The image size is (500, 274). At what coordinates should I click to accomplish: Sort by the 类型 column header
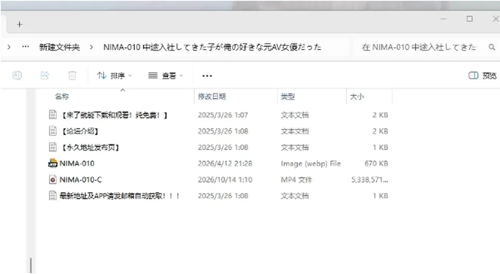[x=287, y=96]
